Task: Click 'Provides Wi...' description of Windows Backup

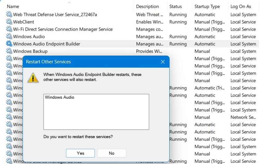Action: click(x=149, y=51)
